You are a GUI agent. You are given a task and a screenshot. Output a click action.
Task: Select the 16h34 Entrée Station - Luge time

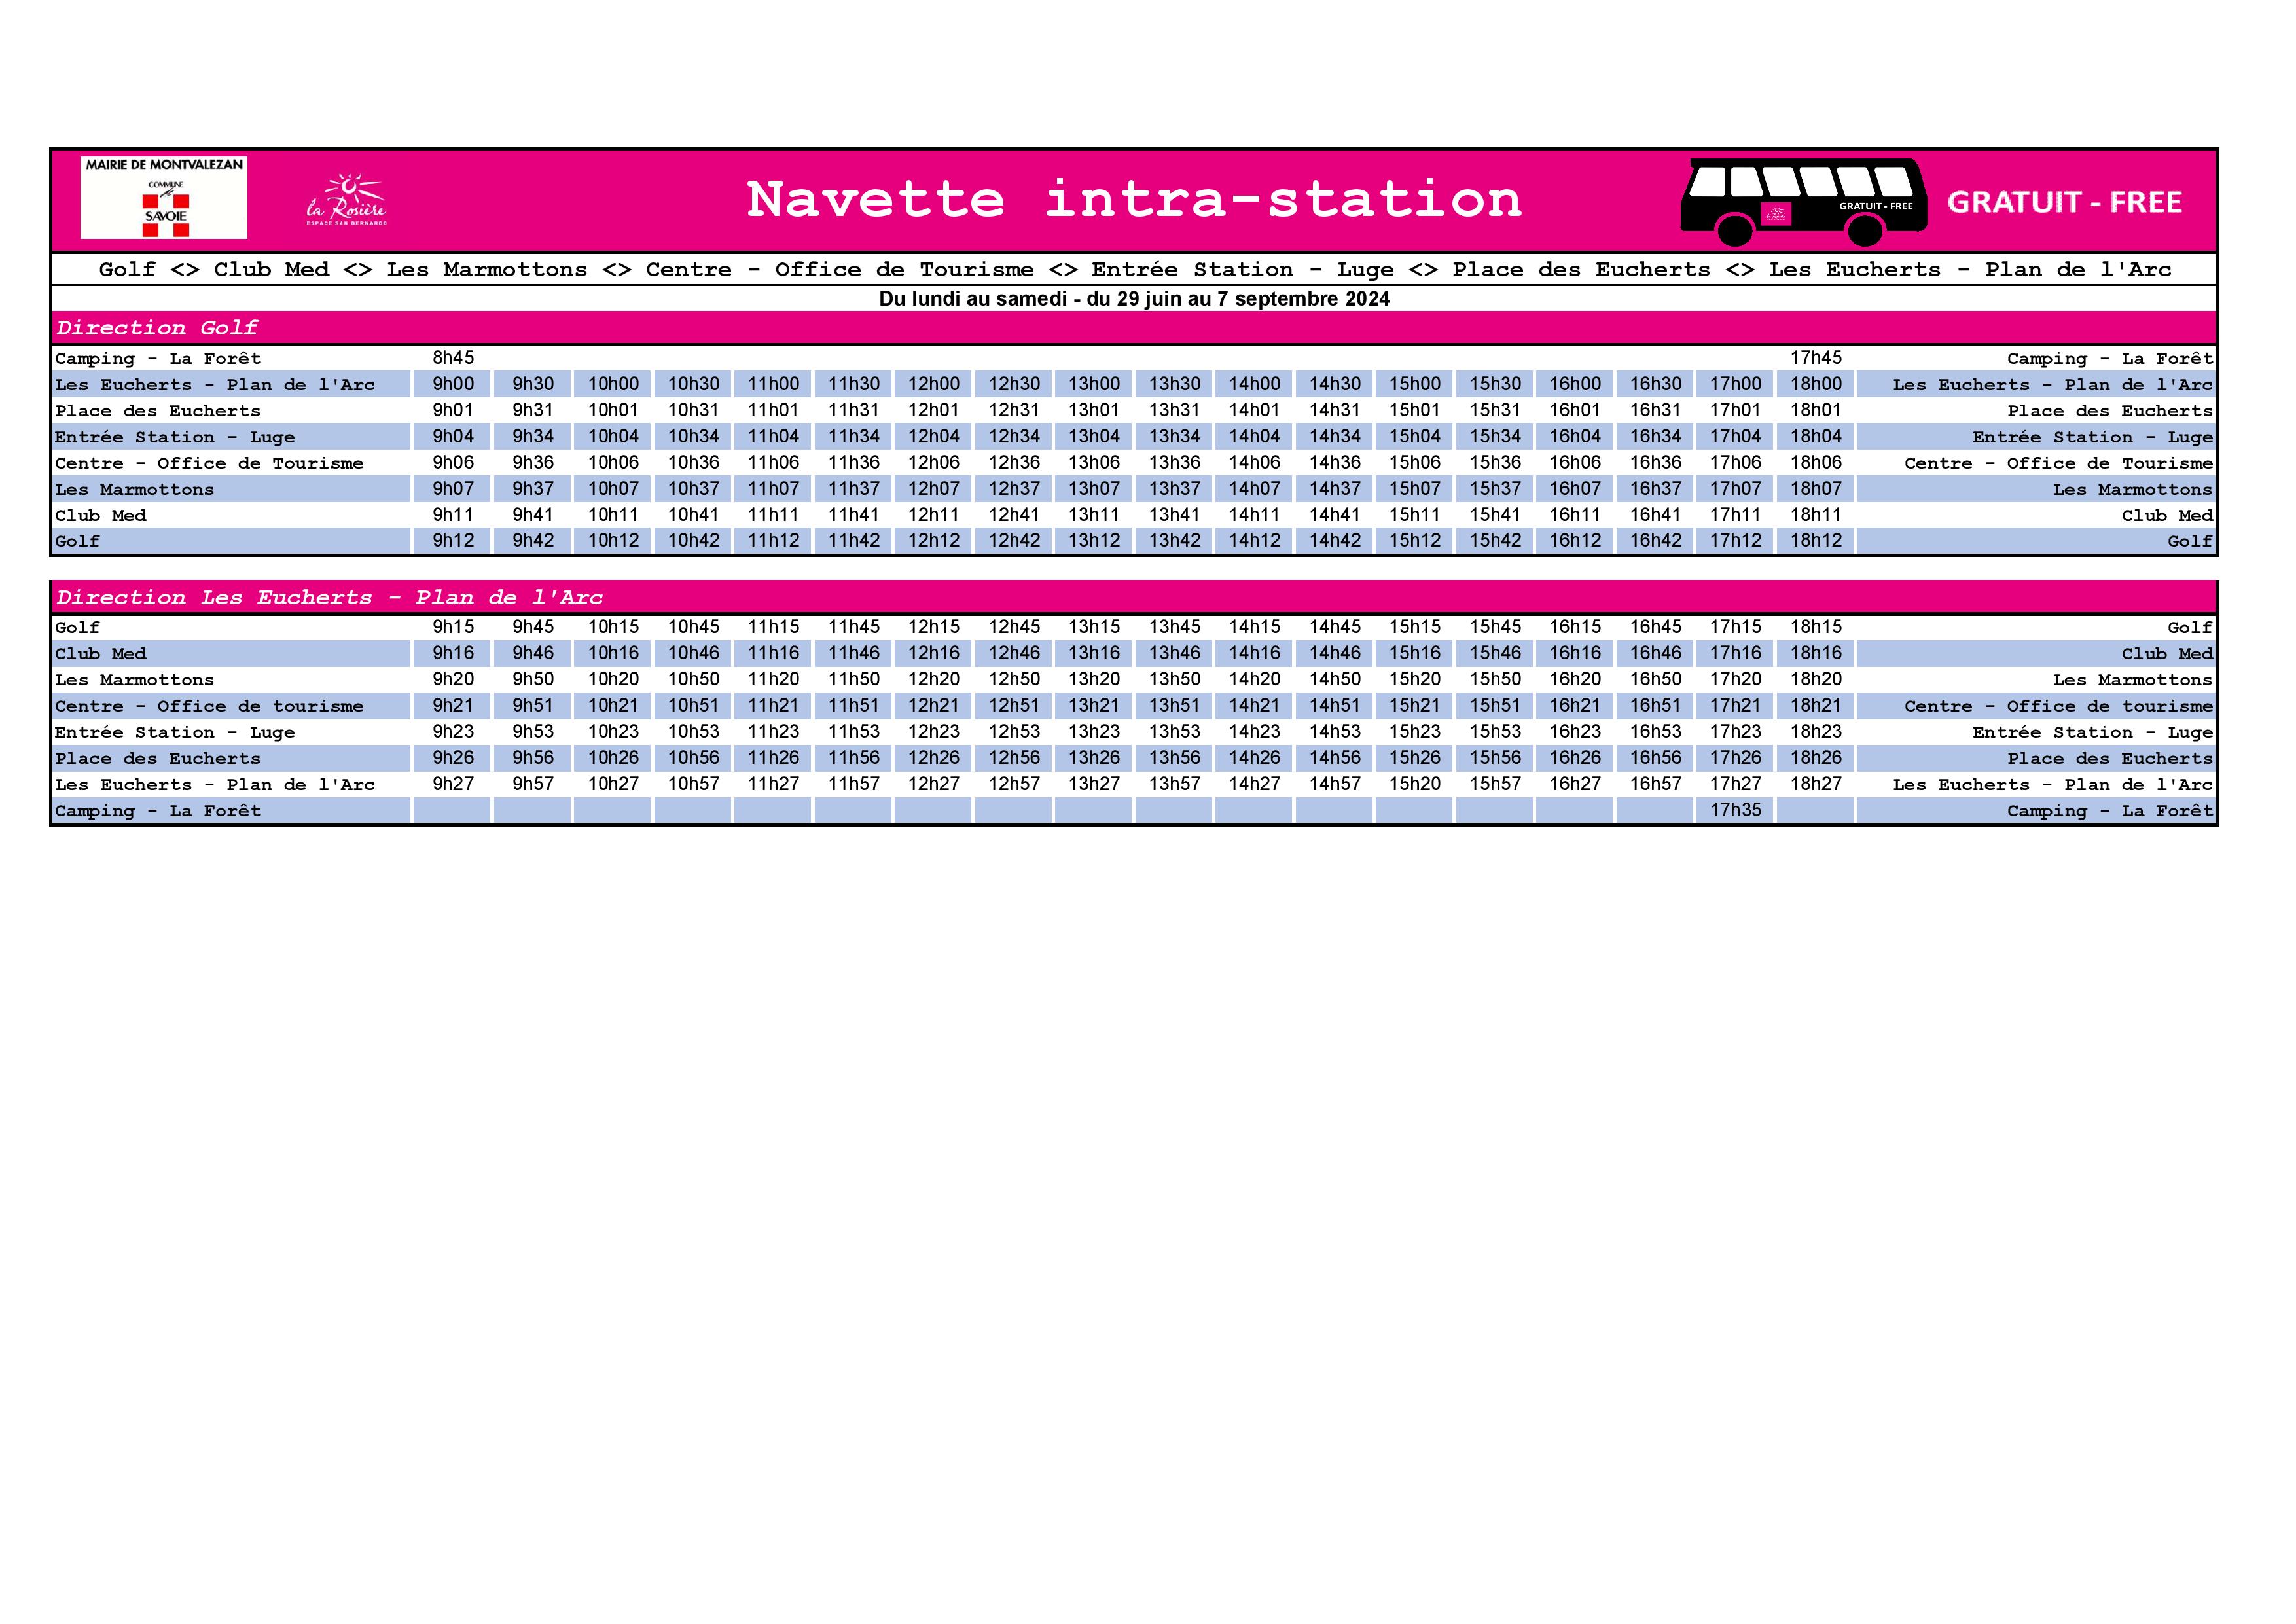pyautogui.click(x=1656, y=436)
